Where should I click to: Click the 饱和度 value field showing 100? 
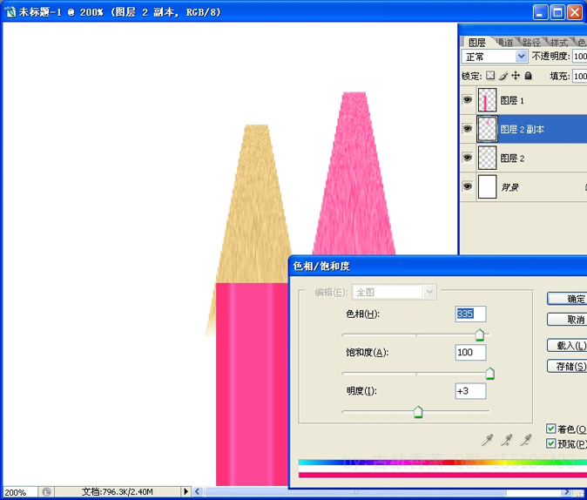click(x=470, y=353)
